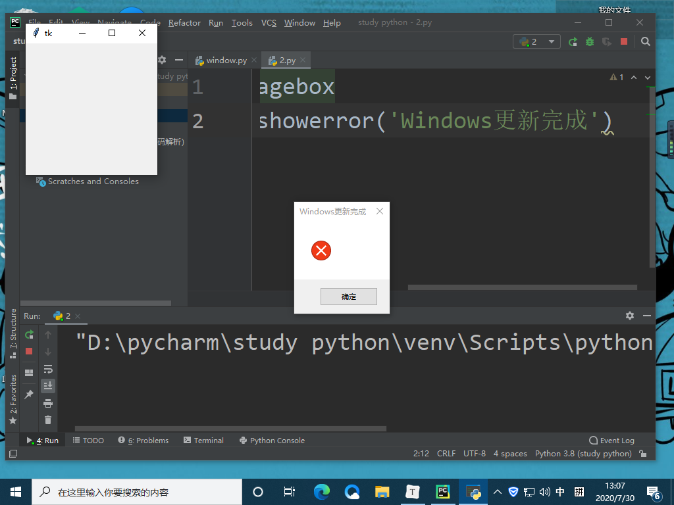Click the Windows Start button
Screen dimensions: 674x505
click(x=16, y=492)
